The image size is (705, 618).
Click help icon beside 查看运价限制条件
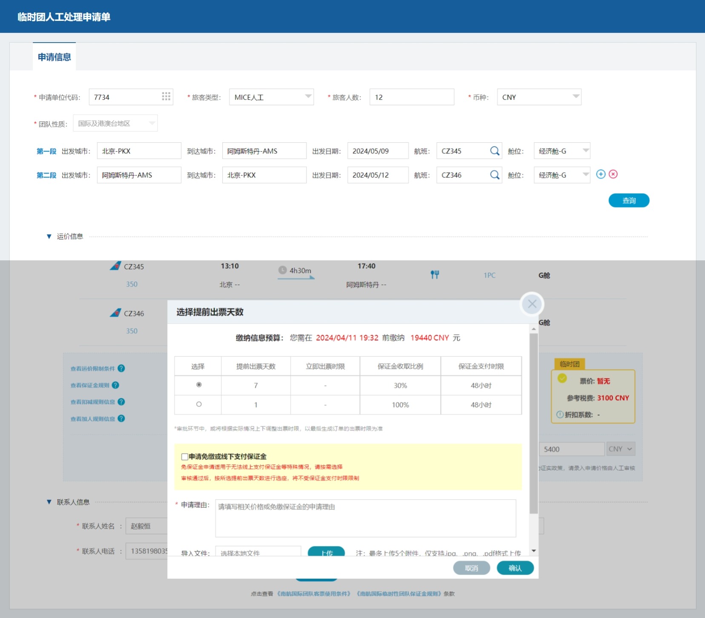tap(121, 368)
